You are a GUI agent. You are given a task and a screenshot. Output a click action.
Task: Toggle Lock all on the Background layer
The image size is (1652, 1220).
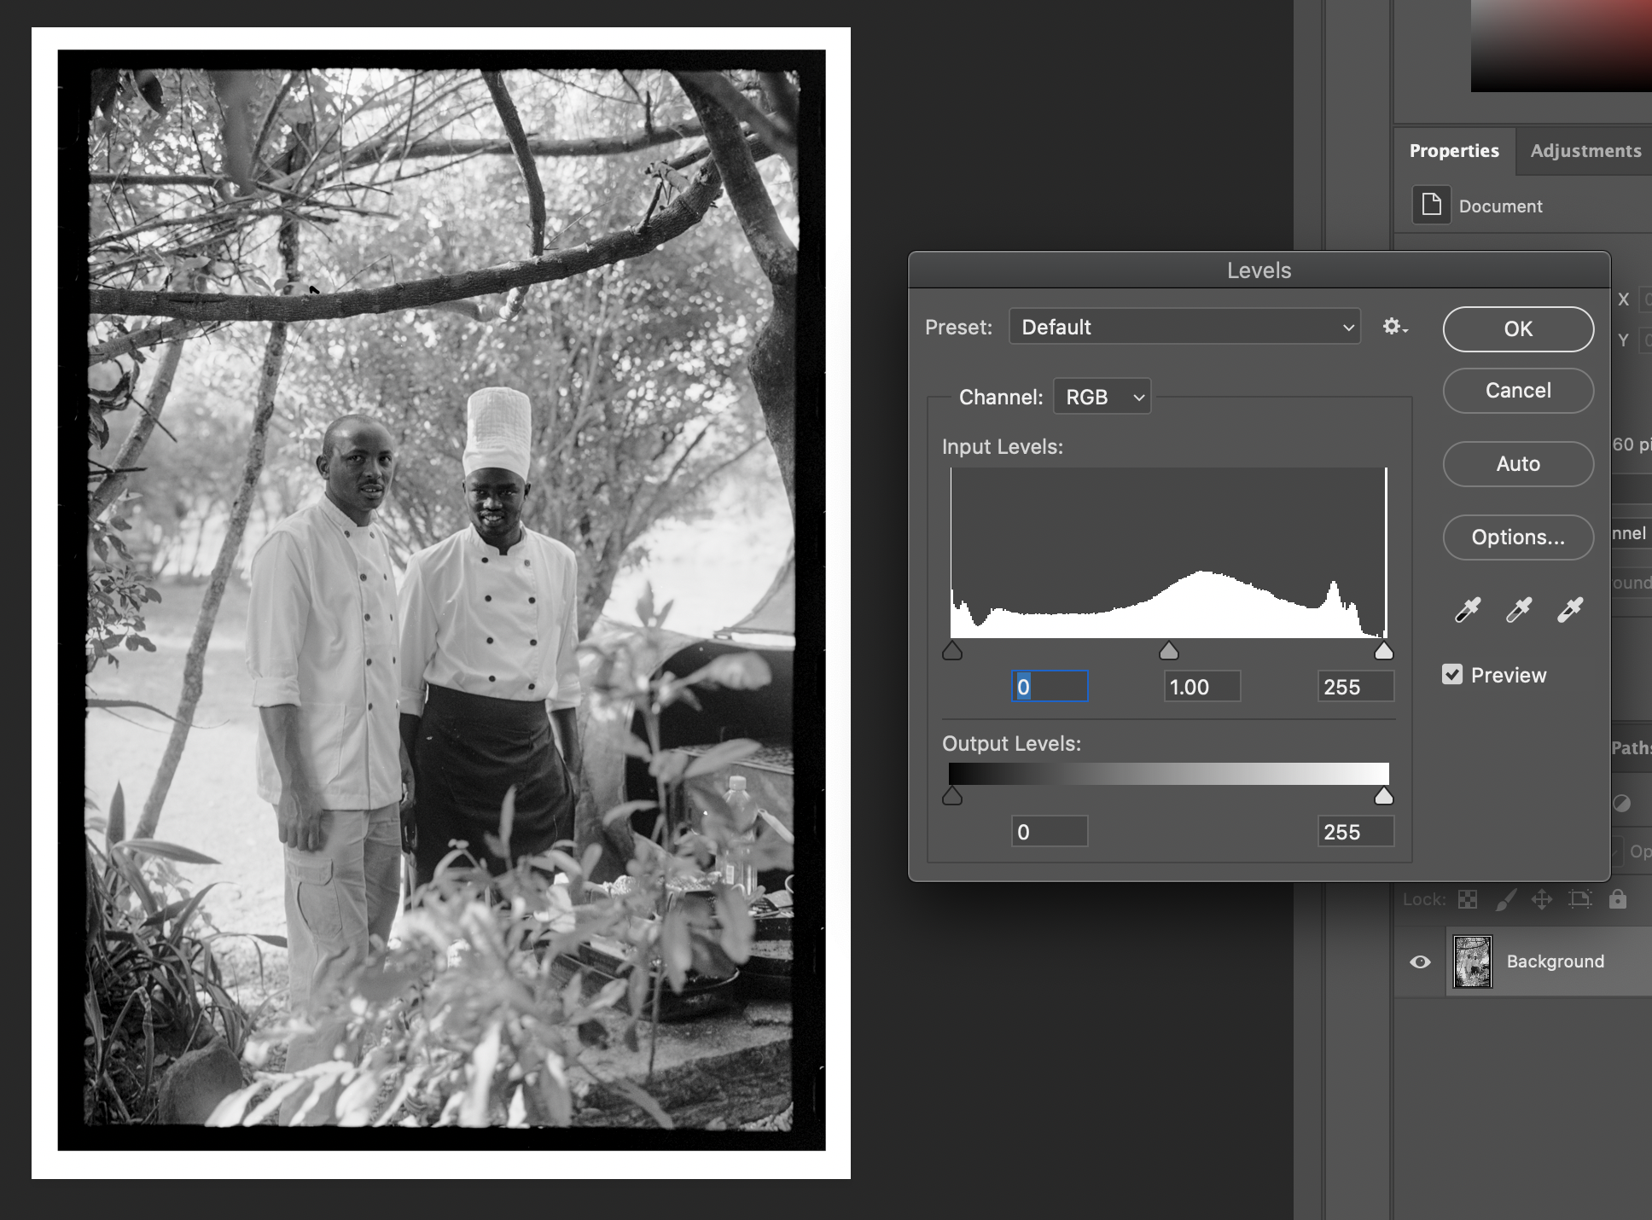[x=1618, y=898]
